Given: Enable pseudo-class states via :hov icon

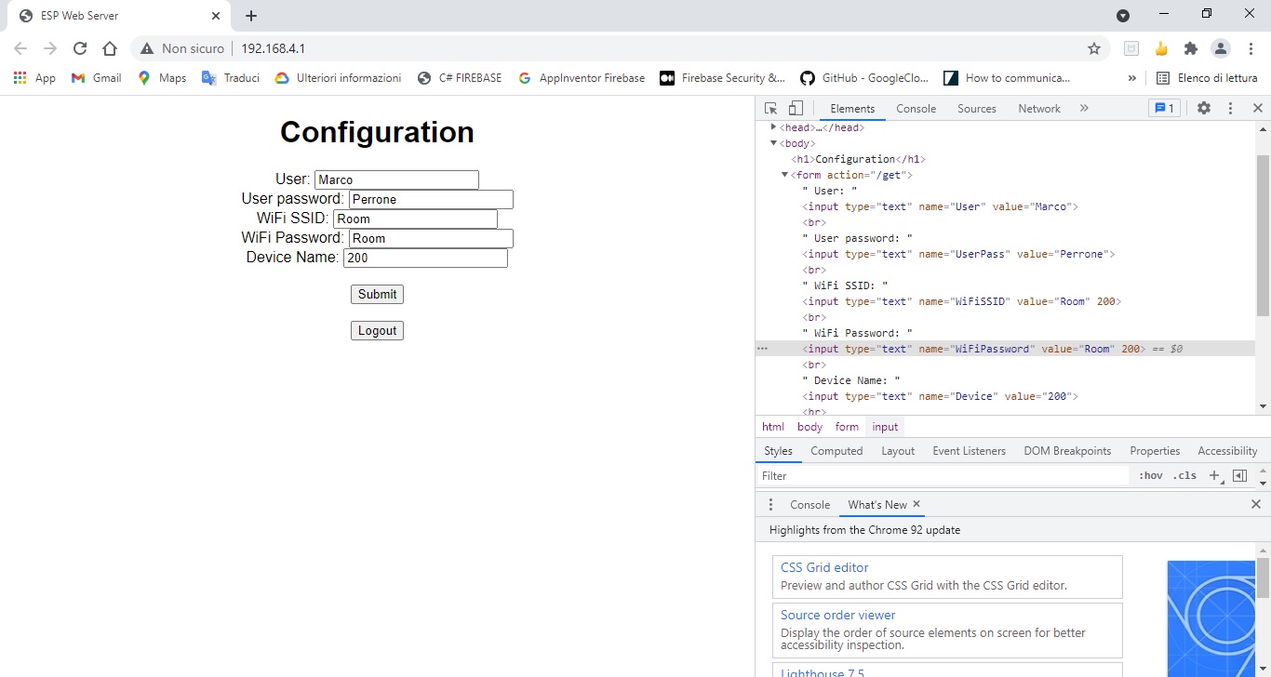Looking at the screenshot, I should click(1151, 475).
